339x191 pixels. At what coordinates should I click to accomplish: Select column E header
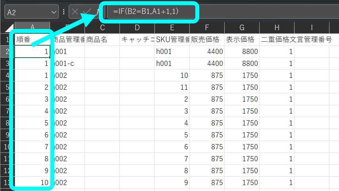tap(172, 28)
